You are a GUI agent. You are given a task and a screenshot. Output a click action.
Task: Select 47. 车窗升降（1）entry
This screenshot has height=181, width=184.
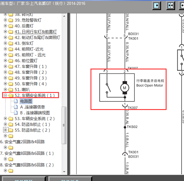pos(31,66)
